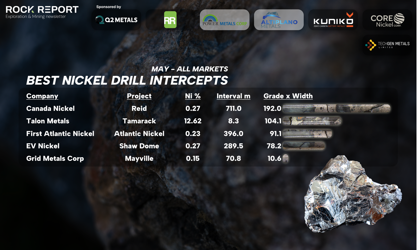Click the Reid project cell
The height and width of the screenshot is (250, 418).
(139, 108)
